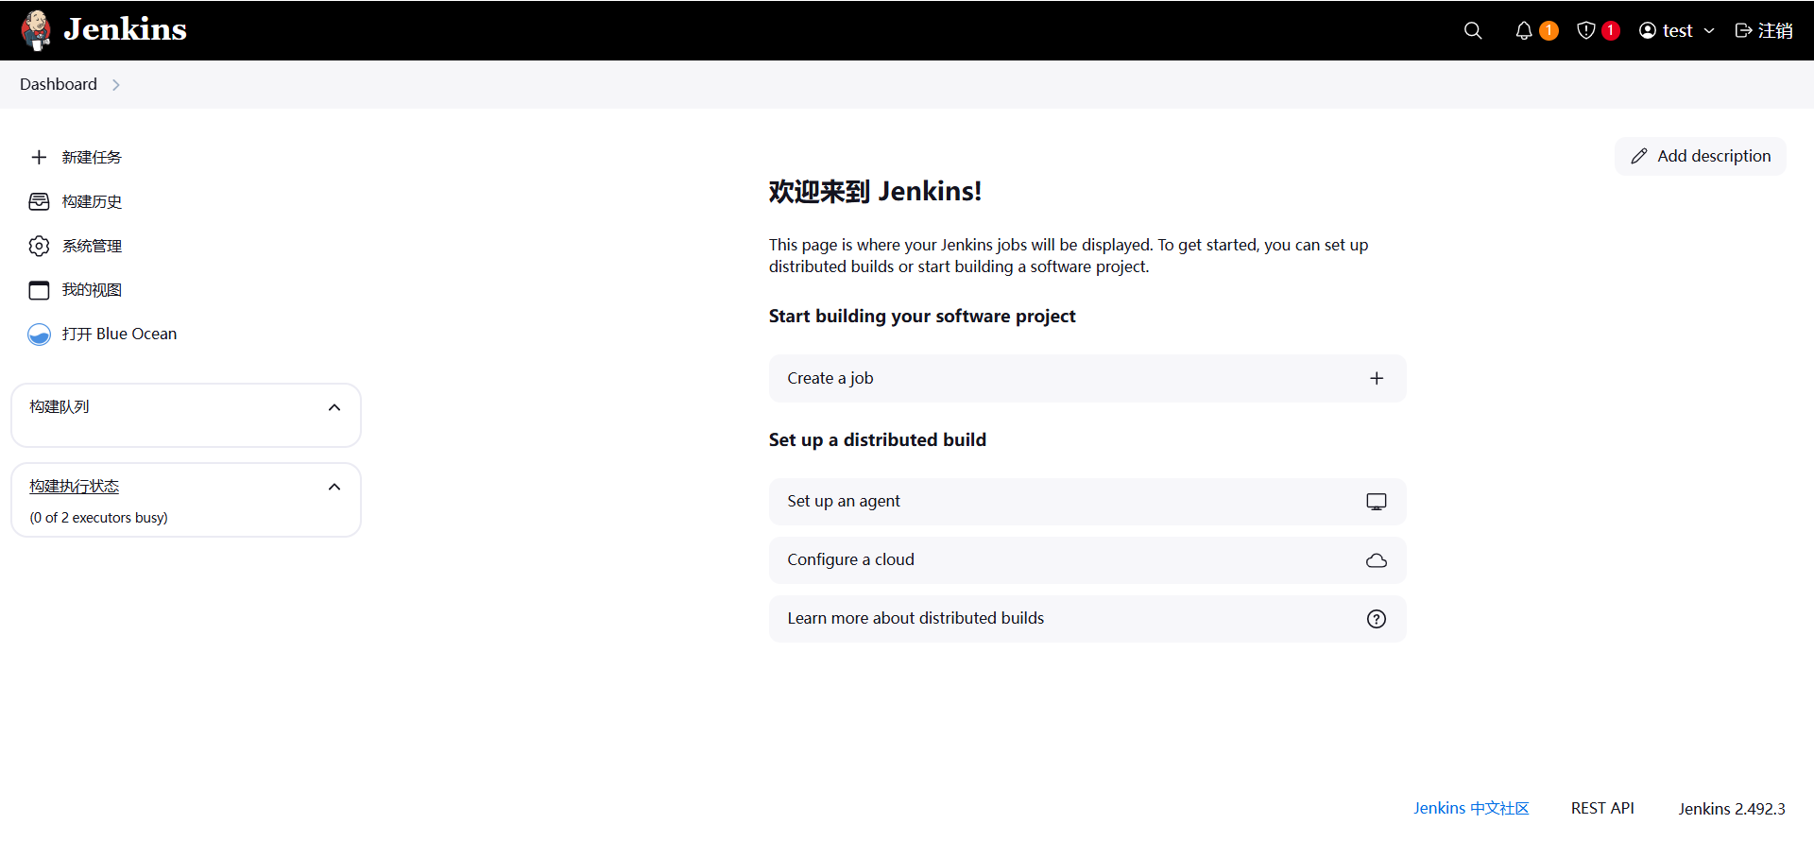Click the question mark icon for distributed builds
Screen dimensions: 1814x841
coord(1377,619)
